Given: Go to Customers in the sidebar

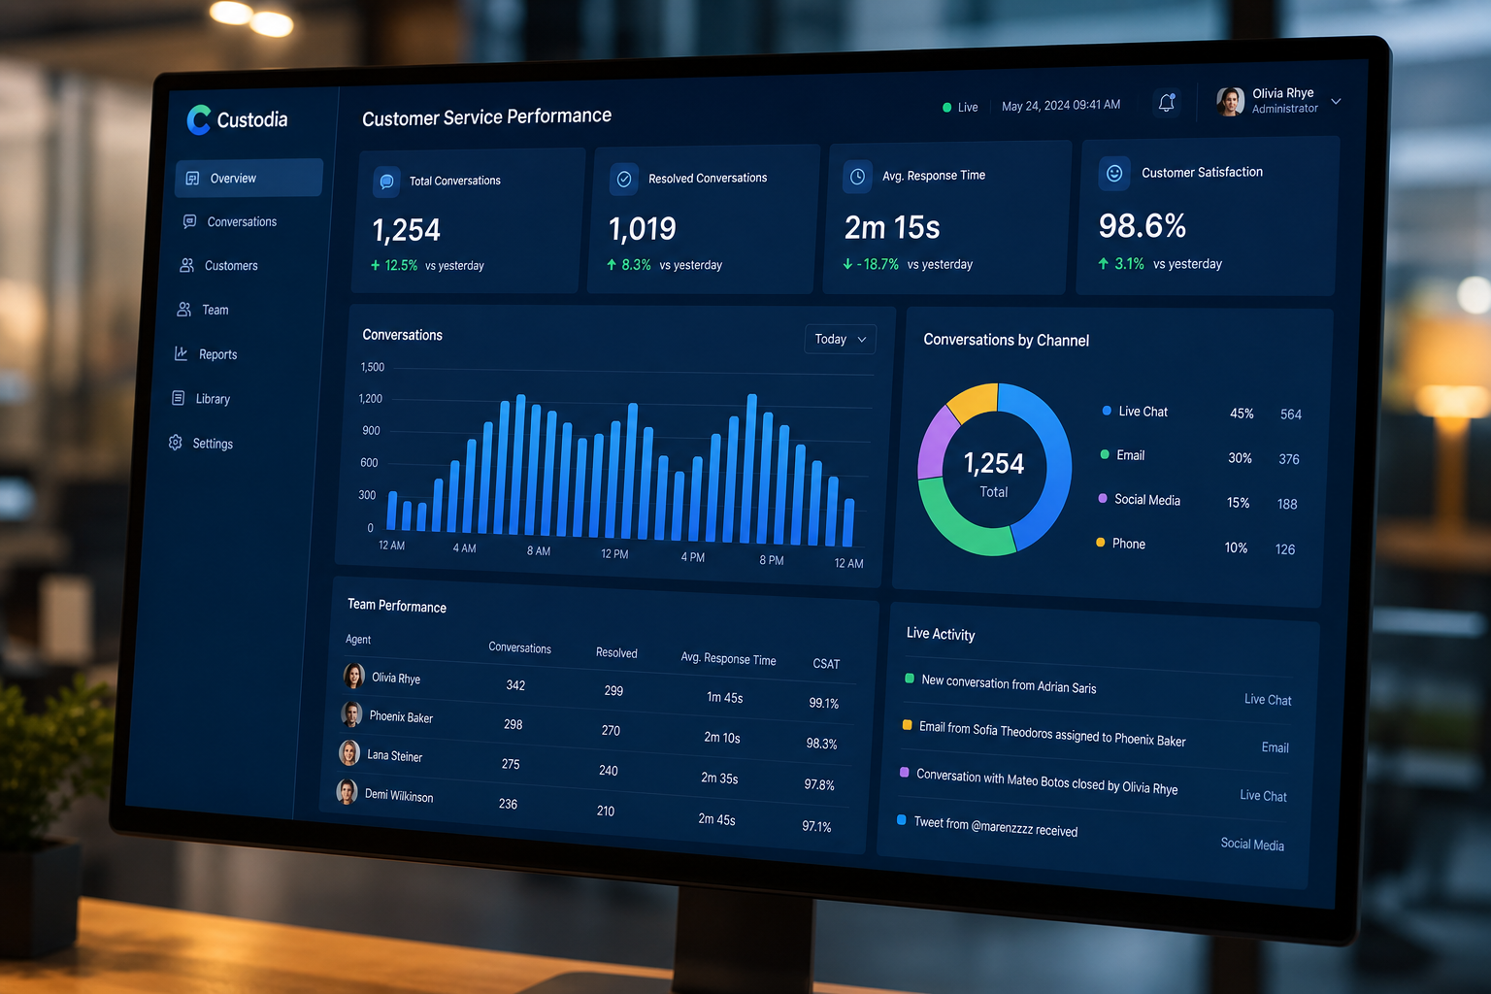Looking at the screenshot, I should click(231, 266).
